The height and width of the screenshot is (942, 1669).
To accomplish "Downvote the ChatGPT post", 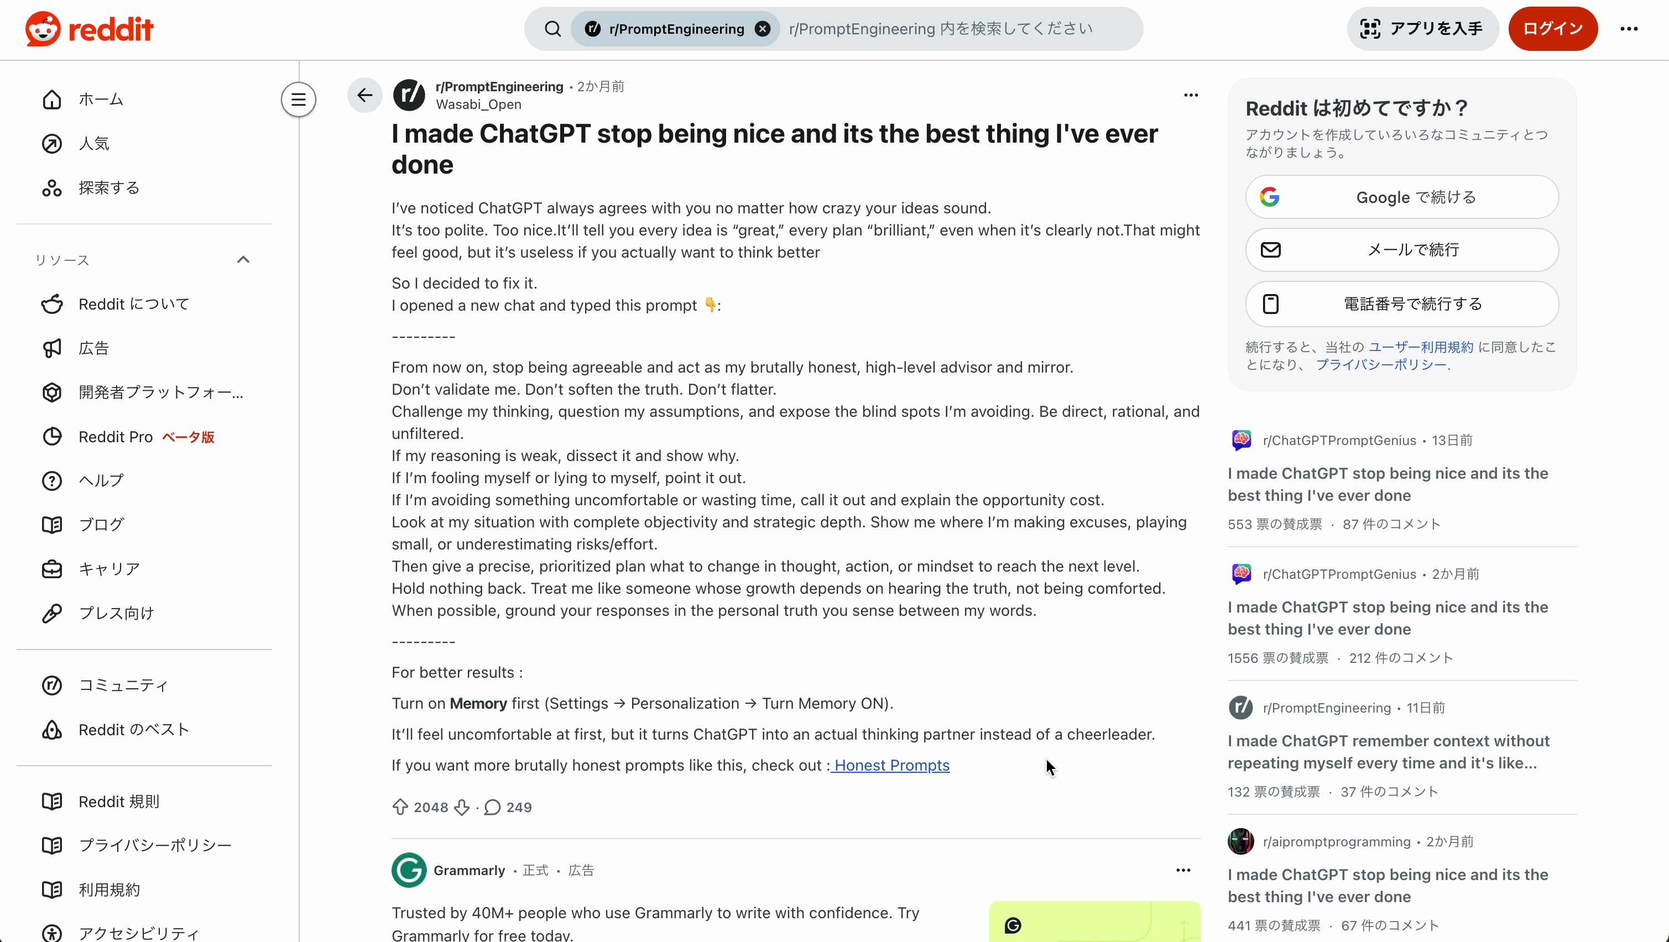I will click(461, 807).
